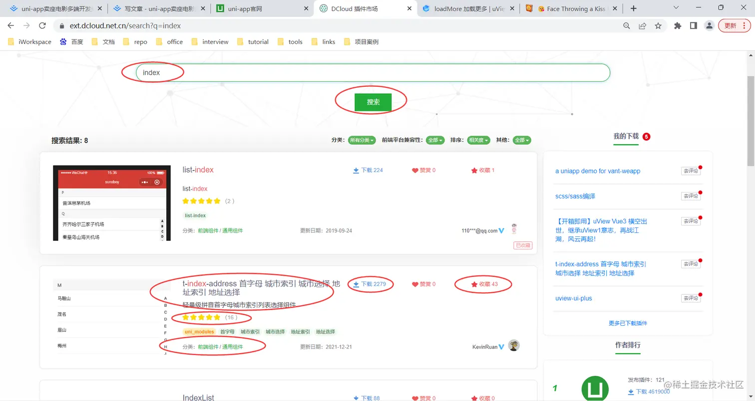Click the red 更新 browser button
The height and width of the screenshot is (401, 755).
[734, 25]
